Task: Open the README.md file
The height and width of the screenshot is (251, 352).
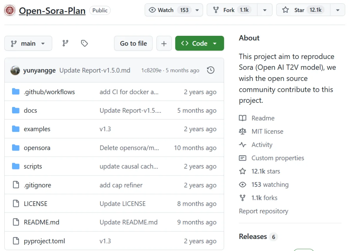Action: click(41, 222)
